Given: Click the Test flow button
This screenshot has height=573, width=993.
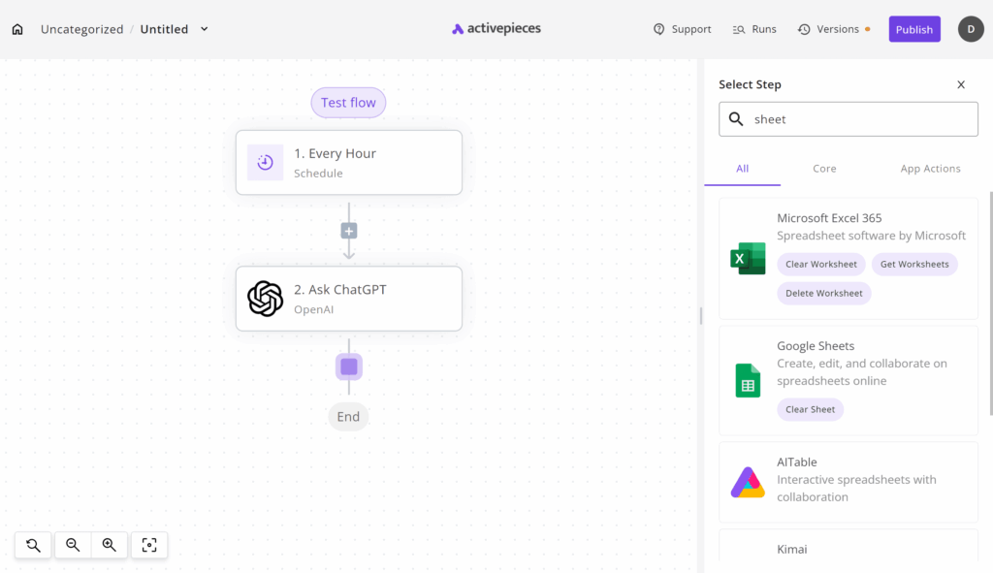Looking at the screenshot, I should pyautogui.click(x=348, y=103).
